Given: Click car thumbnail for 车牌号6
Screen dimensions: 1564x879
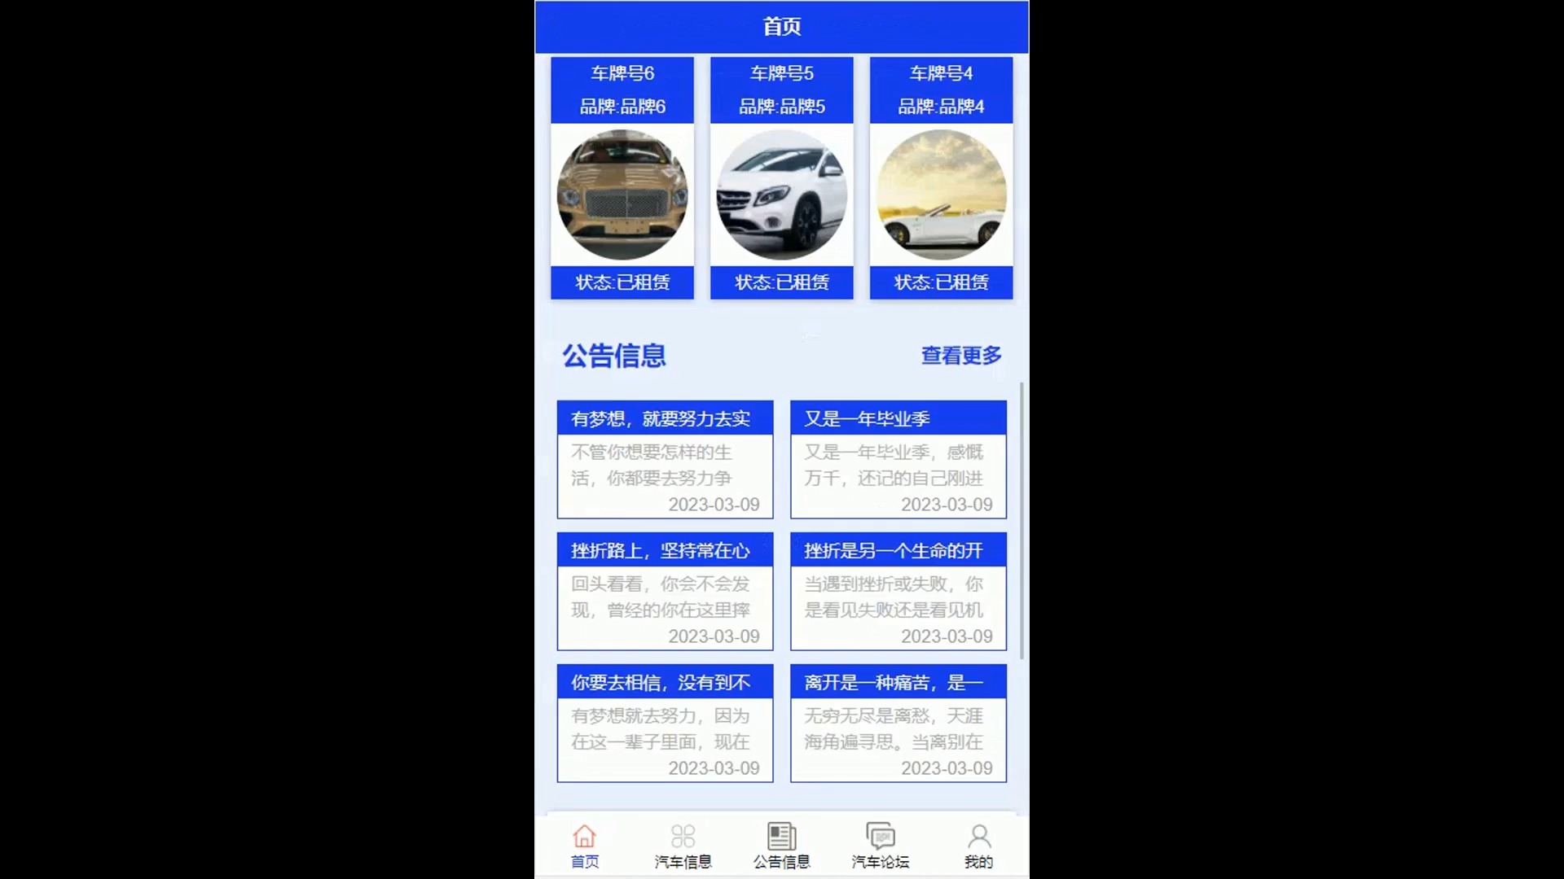Looking at the screenshot, I should (622, 193).
